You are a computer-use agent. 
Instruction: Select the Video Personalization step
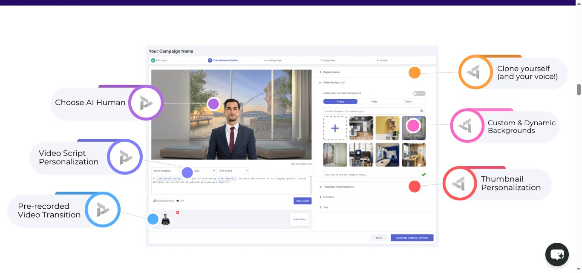(223, 60)
